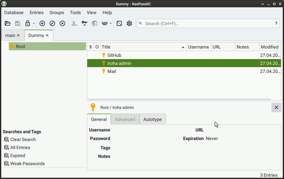This screenshot has height=179, width=284.
Task: Open Settings via the gear icon
Action: click(129, 24)
